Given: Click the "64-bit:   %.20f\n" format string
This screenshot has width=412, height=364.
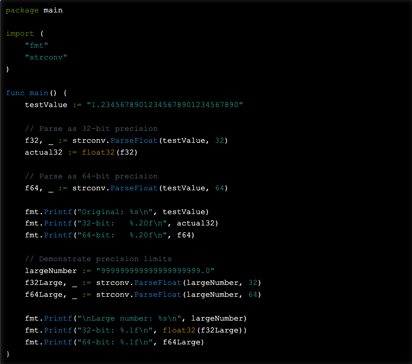Looking at the screenshot, I should [115, 236].
